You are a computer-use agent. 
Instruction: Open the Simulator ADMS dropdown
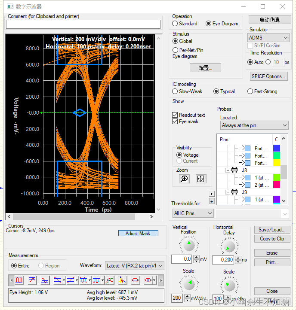[268, 37]
